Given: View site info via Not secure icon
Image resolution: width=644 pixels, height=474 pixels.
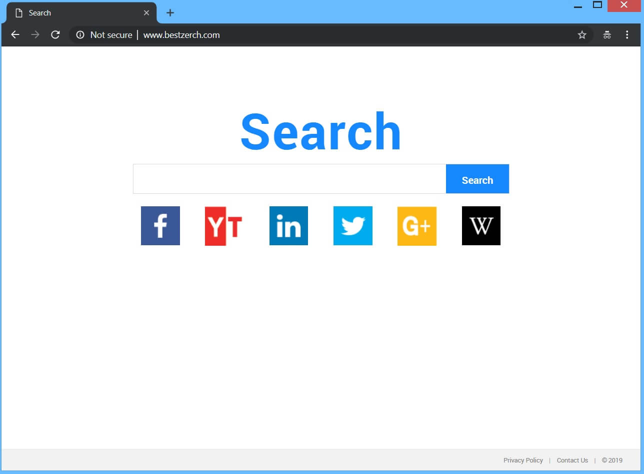Looking at the screenshot, I should pyautogui.click(x=80, y=35).
